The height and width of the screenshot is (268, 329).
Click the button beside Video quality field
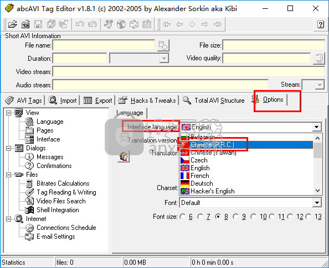click(x=319, y=59)
